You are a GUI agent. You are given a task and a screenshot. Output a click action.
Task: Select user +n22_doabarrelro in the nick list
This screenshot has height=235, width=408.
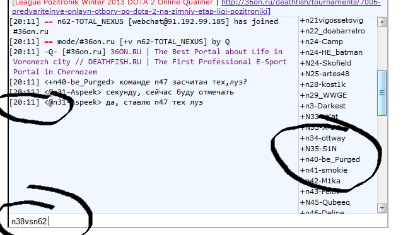[x=332, y=31]
